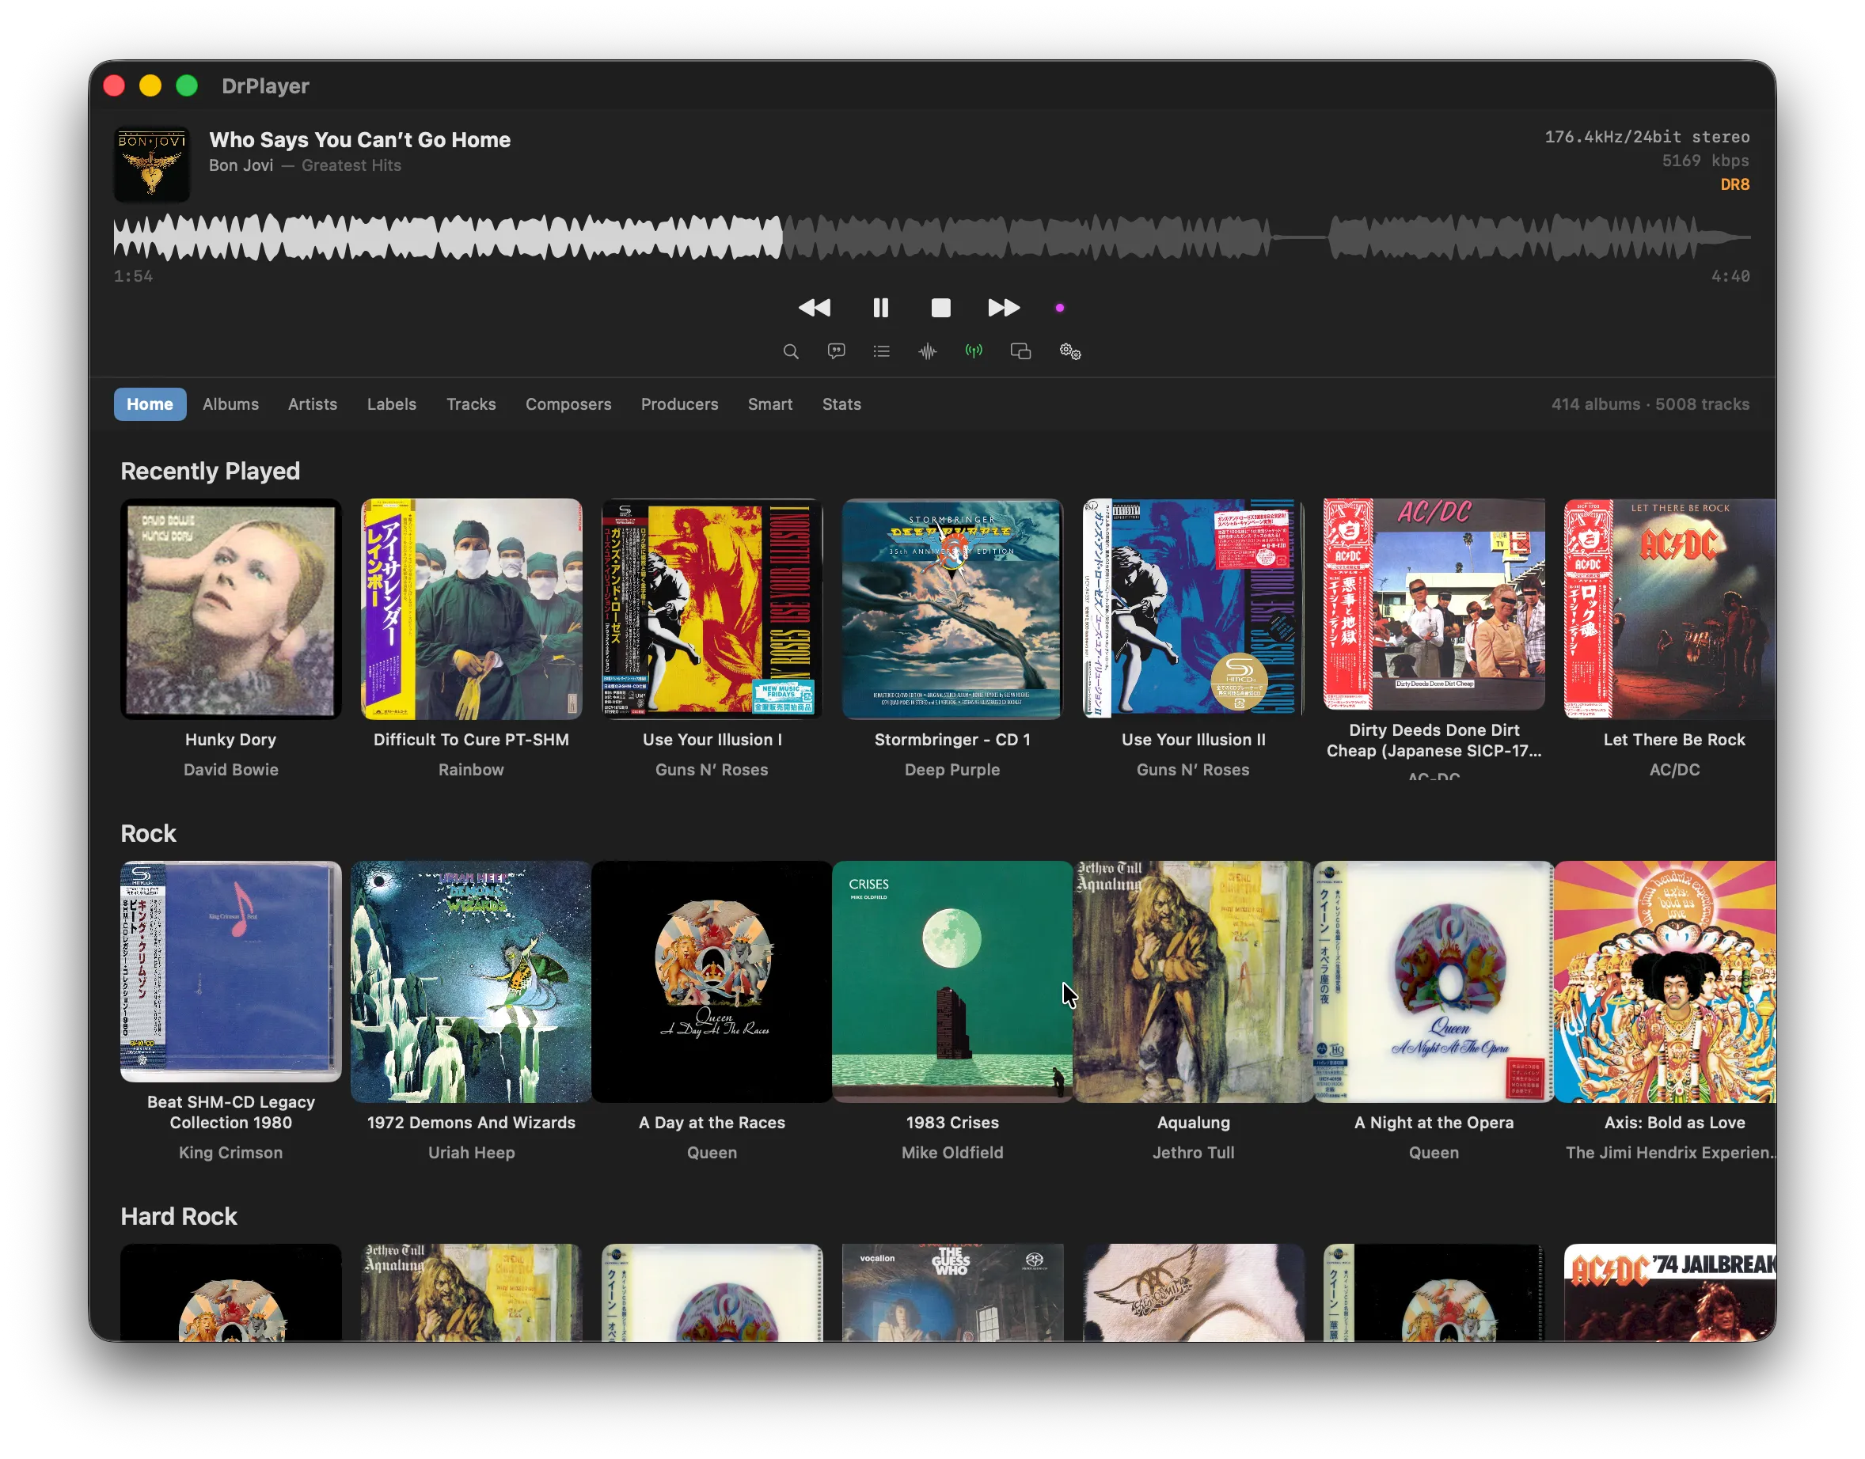
Task: Click the Deep Purple artist label
Action: coord(952,770)
